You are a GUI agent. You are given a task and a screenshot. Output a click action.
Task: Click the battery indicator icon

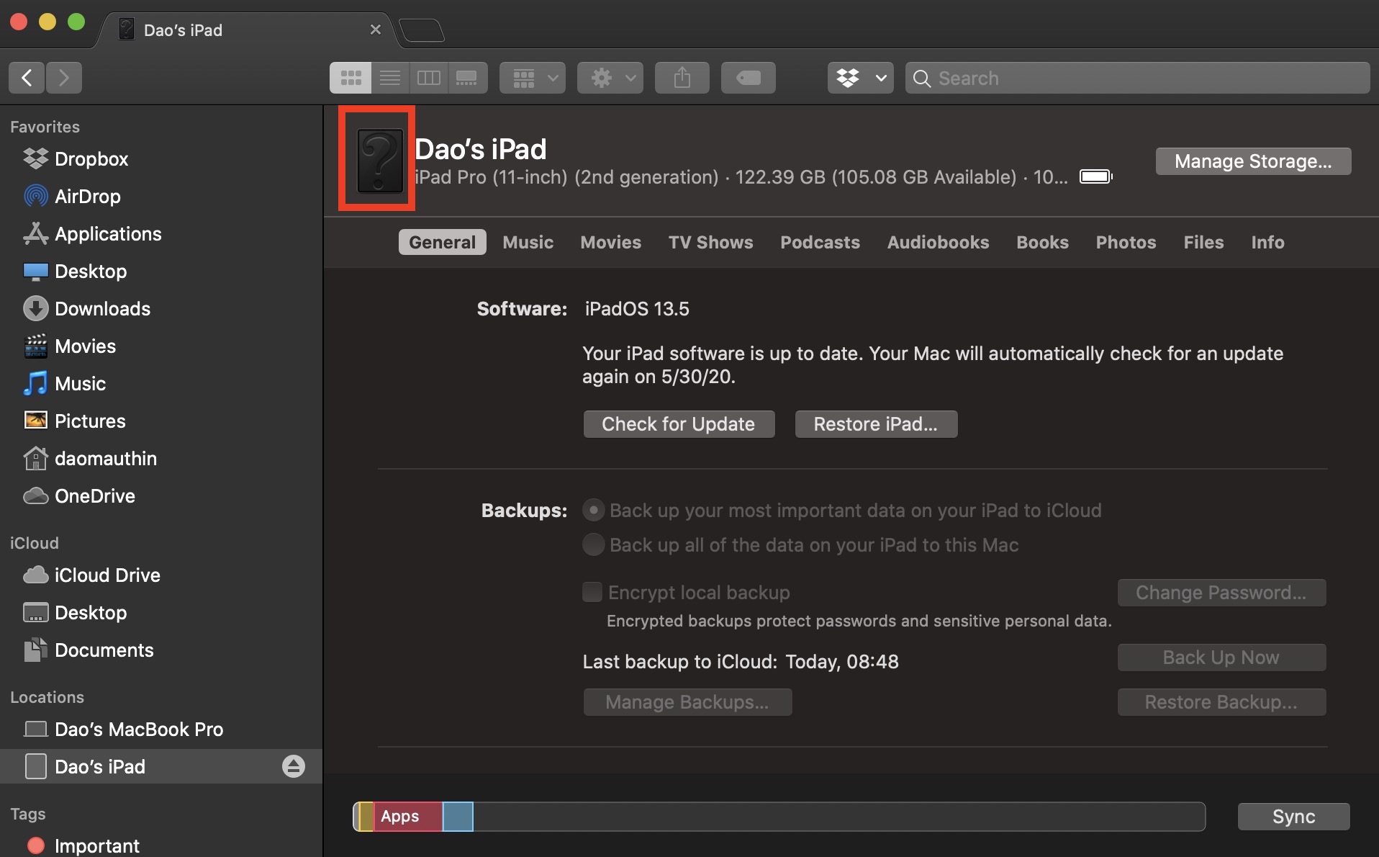click(x=1096, y=176)
